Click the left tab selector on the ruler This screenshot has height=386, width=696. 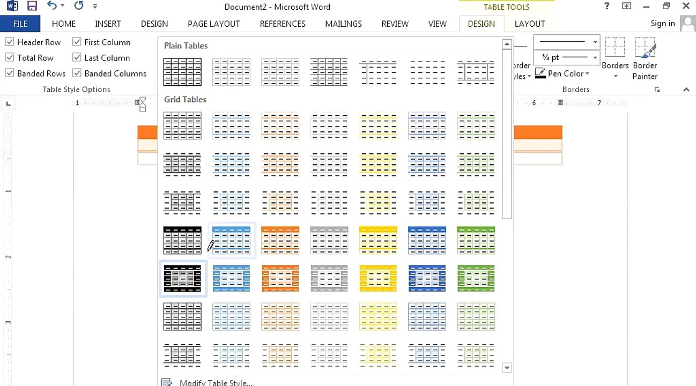pos(8,103)
